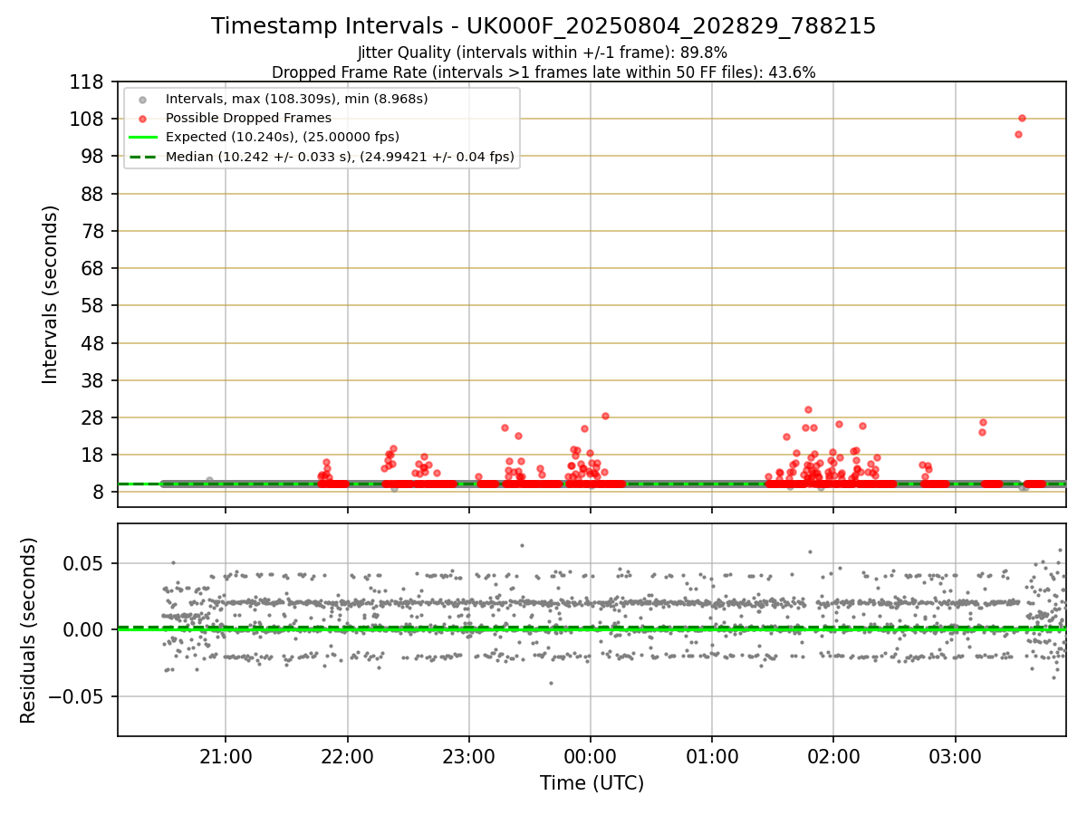
Task: Click the 'Intervals (seconds)' y-axis label
Action: click(51, 293)
